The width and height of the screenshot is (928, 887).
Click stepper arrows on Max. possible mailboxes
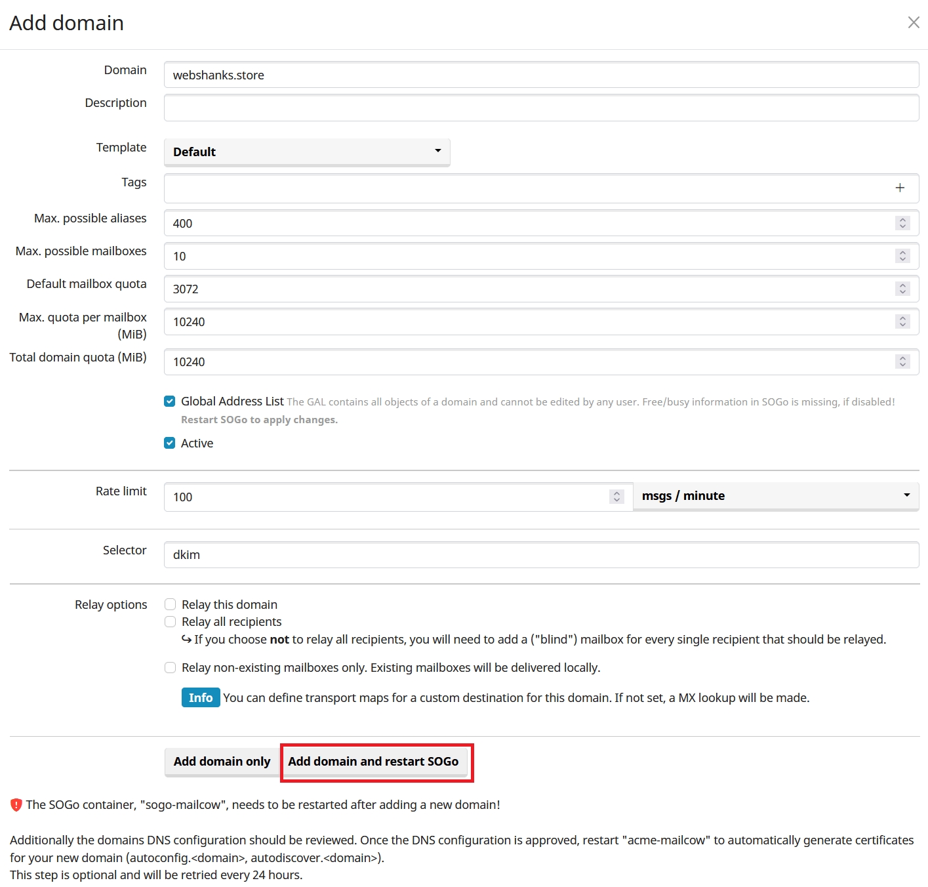click(x=902, y=257)
